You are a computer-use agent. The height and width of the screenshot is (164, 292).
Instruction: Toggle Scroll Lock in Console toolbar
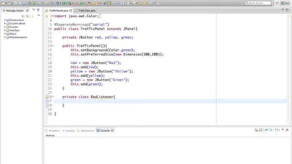[261, 130]
